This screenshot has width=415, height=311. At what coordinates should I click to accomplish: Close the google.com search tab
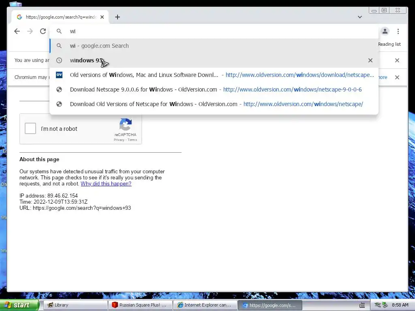(102, 17)
